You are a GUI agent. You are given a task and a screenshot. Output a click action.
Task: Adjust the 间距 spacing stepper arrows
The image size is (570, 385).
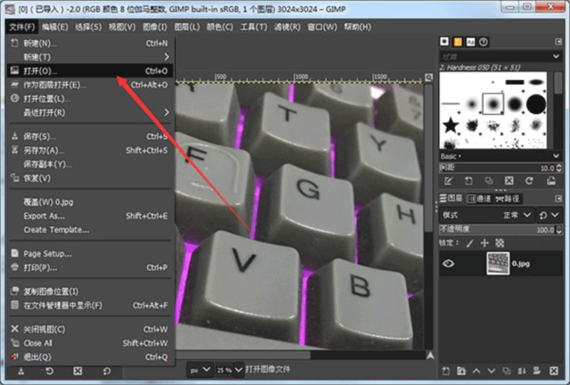click(x=559, y=168)
